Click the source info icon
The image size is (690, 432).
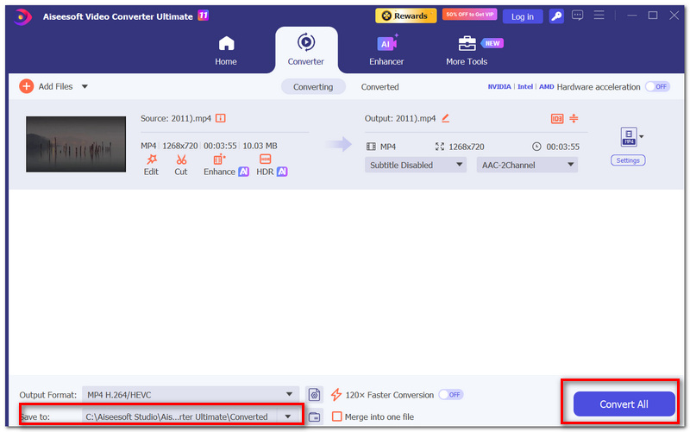pos(221,118)
